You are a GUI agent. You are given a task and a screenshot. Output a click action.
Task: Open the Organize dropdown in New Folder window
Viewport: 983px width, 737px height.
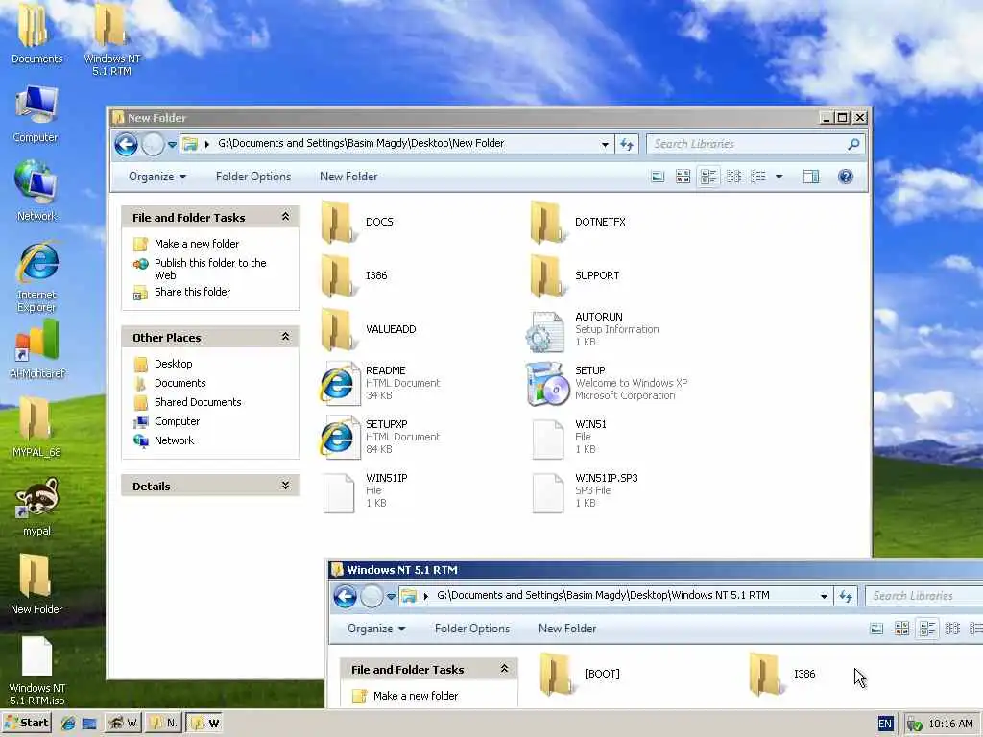[157, 177]
